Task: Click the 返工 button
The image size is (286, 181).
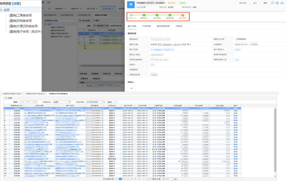Action: [x=255, y=3]
